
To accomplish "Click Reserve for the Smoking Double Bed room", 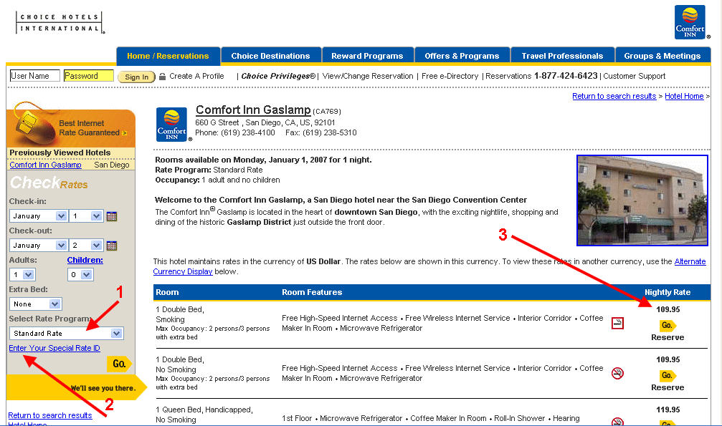I will point(668,337).
